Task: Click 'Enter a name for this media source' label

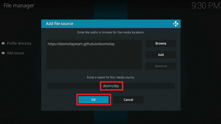Action: tap(111, 77)
